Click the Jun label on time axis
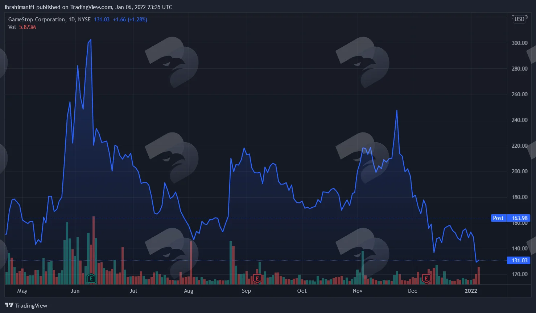The height and width of the screenshot is (313, 536). pos(75,291)
